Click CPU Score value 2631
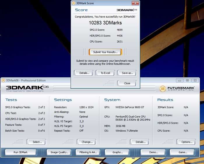The width and height of the screenshot is (204, 164). tap(119, 42)
